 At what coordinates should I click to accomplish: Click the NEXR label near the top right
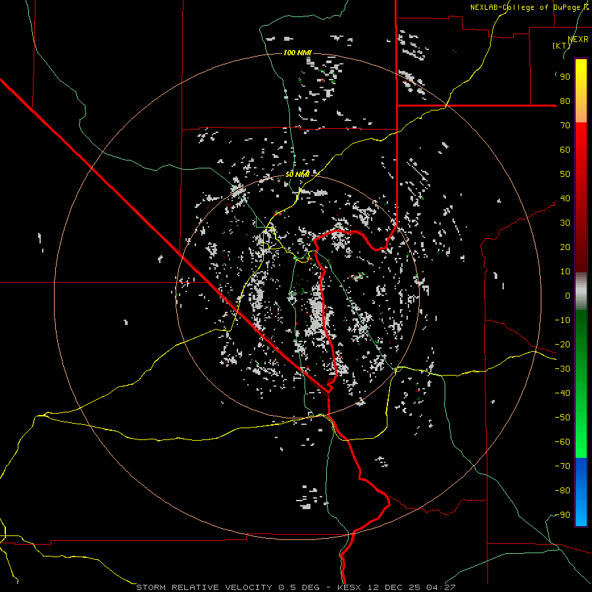click(578, 39)
